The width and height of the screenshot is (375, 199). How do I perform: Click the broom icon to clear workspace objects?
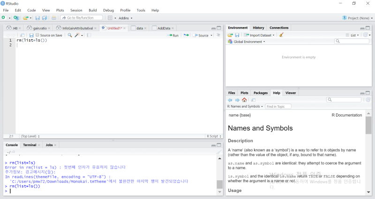coord(281,35)
